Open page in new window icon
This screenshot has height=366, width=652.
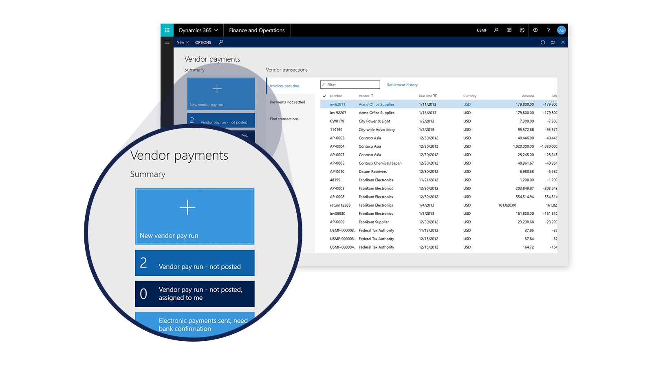(x=553, y=42)
